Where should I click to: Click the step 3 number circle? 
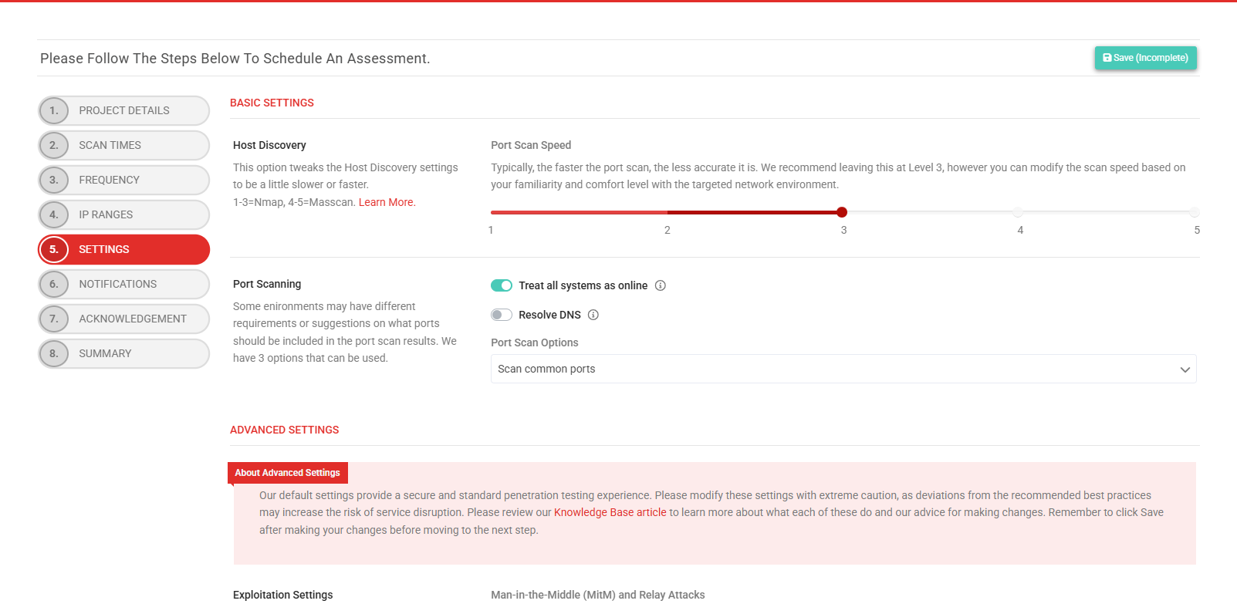click(x=54, y=180)
